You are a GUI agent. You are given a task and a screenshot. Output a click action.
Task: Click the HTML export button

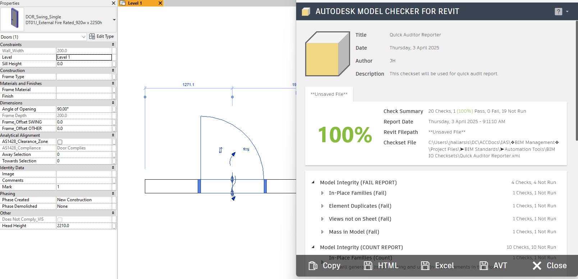(x=381, y=266)
